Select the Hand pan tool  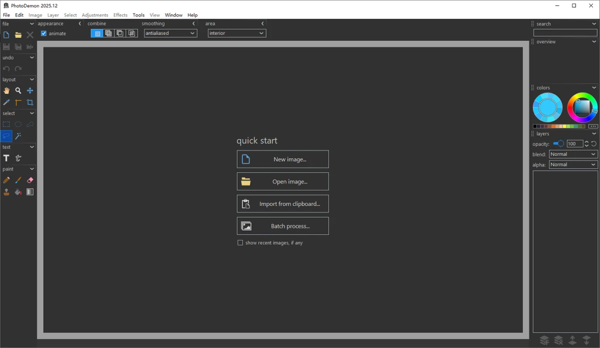tap(6, 90)
